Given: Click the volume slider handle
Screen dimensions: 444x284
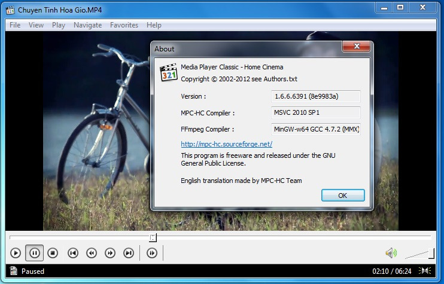Looking at the screenshot, I should pyautogui.click(x=431, y=254).
